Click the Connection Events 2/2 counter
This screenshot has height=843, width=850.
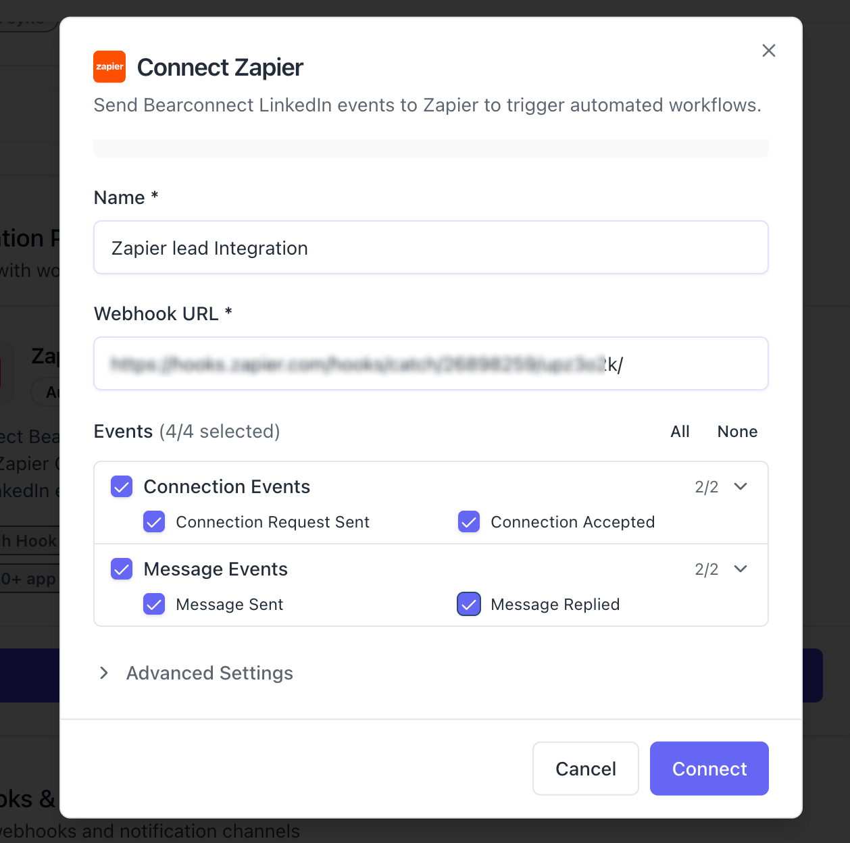[x=706, y=487]
